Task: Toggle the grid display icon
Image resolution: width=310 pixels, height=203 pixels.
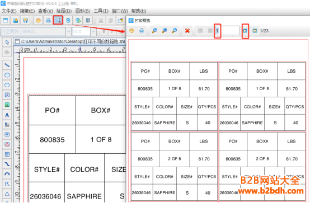Action: click(x=88, y=20)
